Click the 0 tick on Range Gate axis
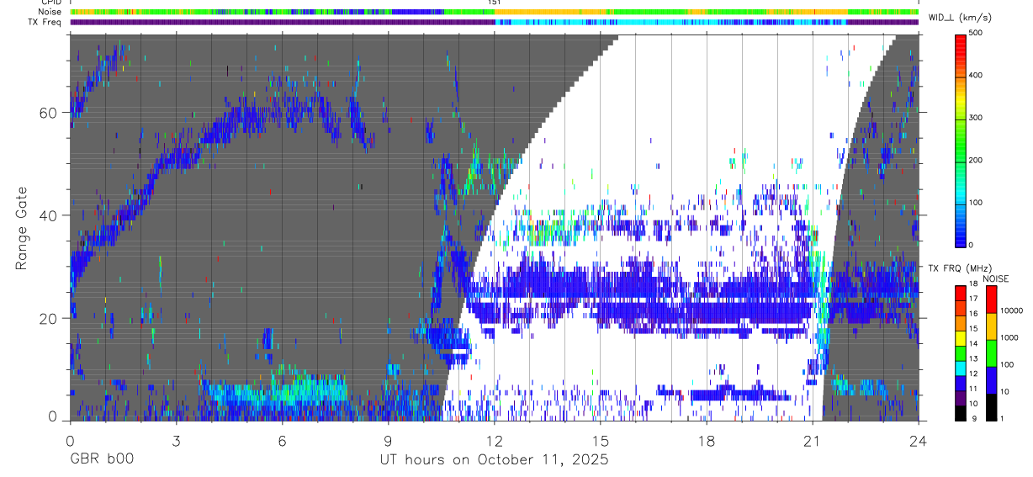The image size is (1033, 477). point(54,417)
